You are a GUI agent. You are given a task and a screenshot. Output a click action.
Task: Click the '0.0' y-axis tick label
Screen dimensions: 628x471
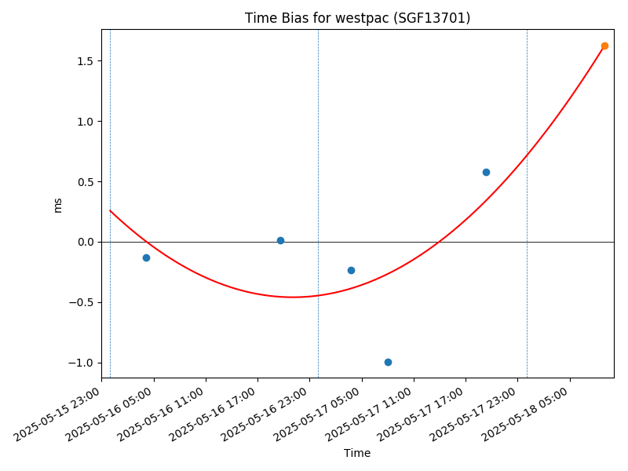point(86,243)
